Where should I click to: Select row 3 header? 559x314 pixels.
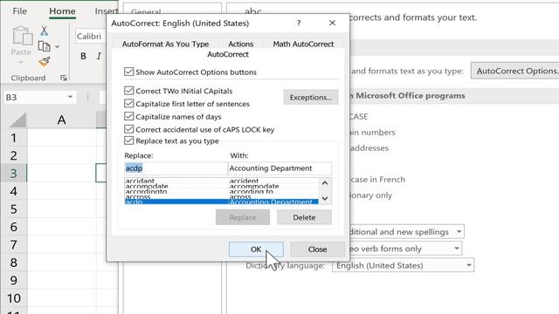[x=14, y=174]
